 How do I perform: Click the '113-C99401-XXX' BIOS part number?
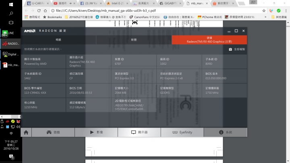[x=35, y=93]
